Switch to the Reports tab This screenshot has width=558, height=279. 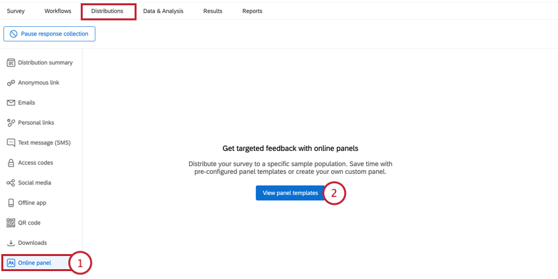[252, 11]
